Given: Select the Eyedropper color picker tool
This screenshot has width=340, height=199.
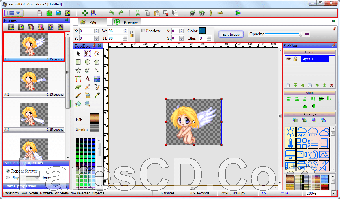Looking at the screenshot, I should click(97, 95).
